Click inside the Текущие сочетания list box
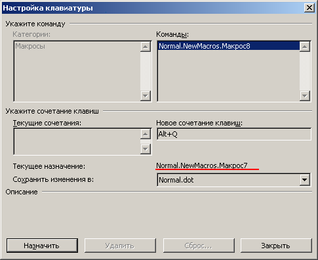The height and width of the screenshot is (260, 318). pyautogui.click(x=77, y=142)
